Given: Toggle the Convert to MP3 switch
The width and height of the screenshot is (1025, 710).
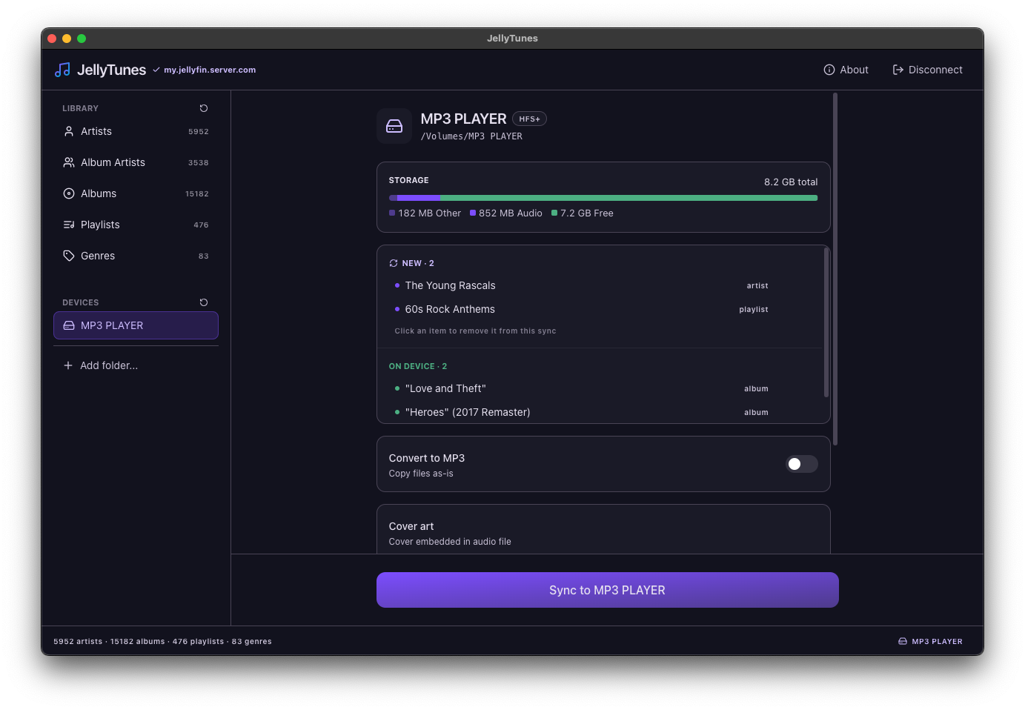Looking at the screenshot, I should (x=802, y=464).
